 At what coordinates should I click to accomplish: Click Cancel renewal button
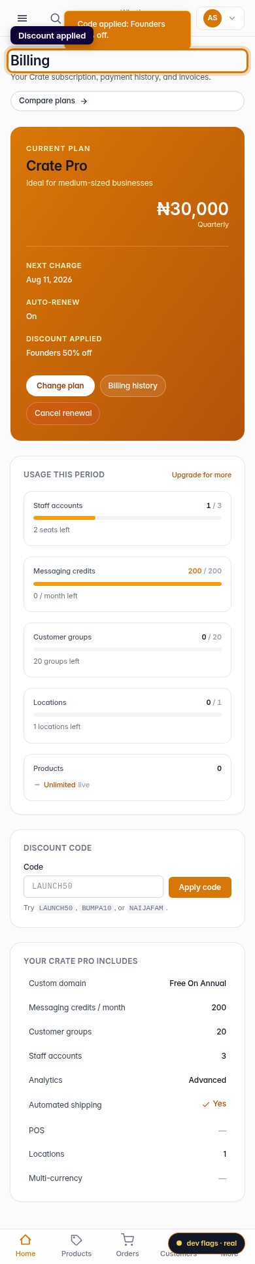[x=63, y=413]
